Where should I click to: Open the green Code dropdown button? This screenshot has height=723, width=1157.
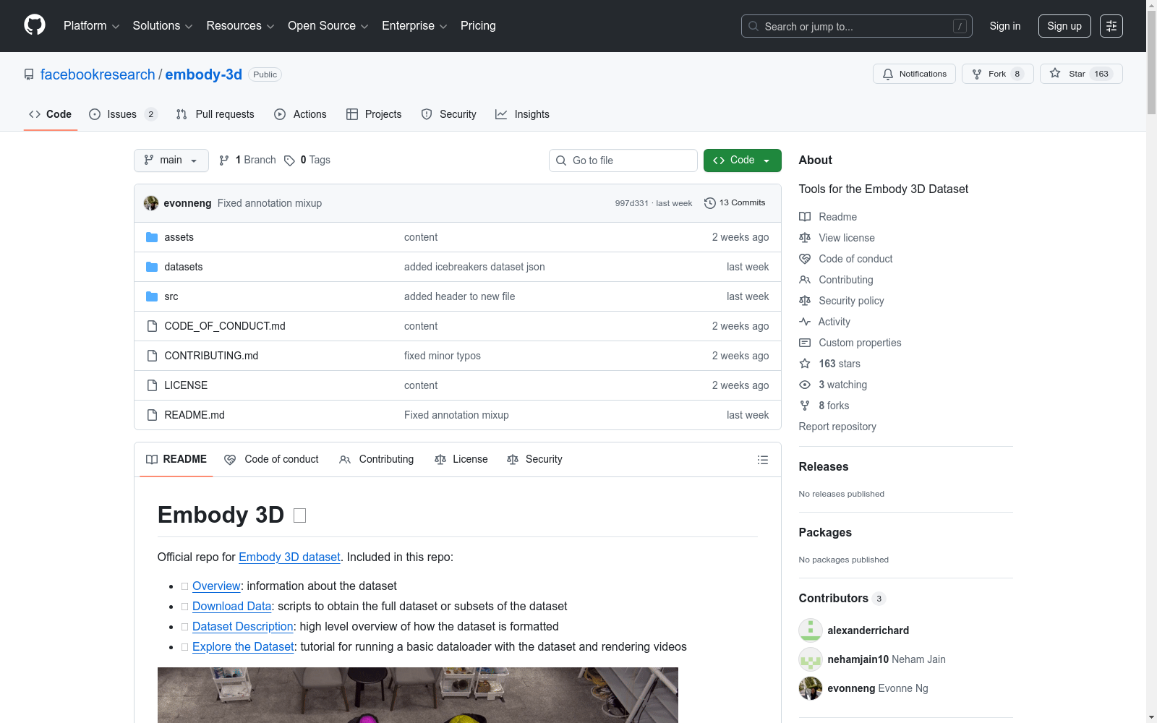click(742, 161)
